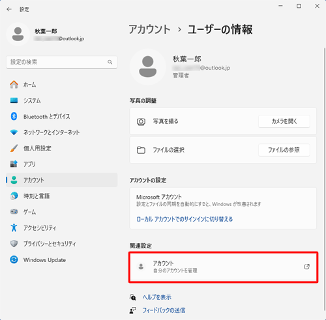Open the ヘルプを表示 link
Image resolution: width=326 pixels, height=320 pixels.
[157, 297]
